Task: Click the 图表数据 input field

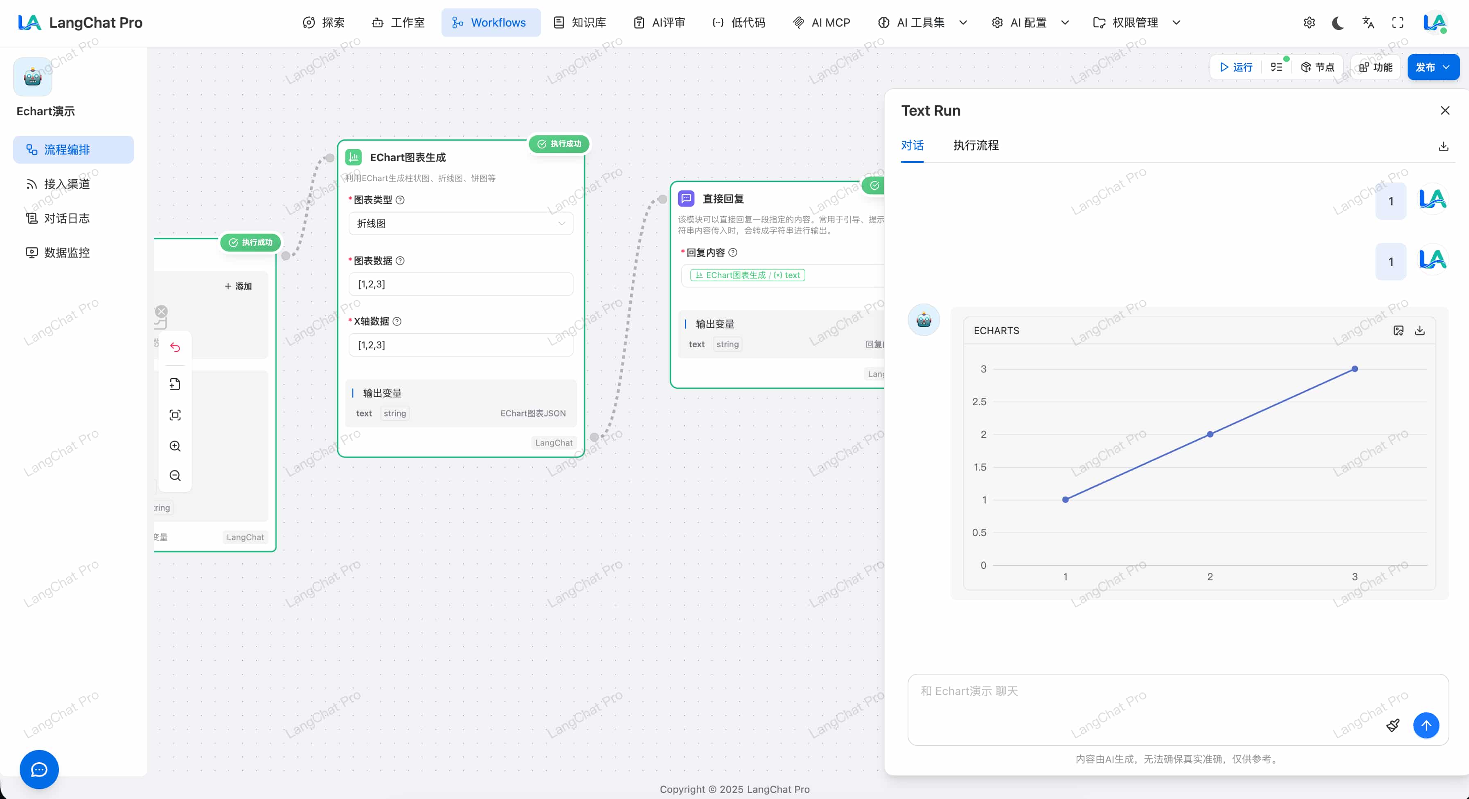Action: pyautogui.click(x=460, y=284)
